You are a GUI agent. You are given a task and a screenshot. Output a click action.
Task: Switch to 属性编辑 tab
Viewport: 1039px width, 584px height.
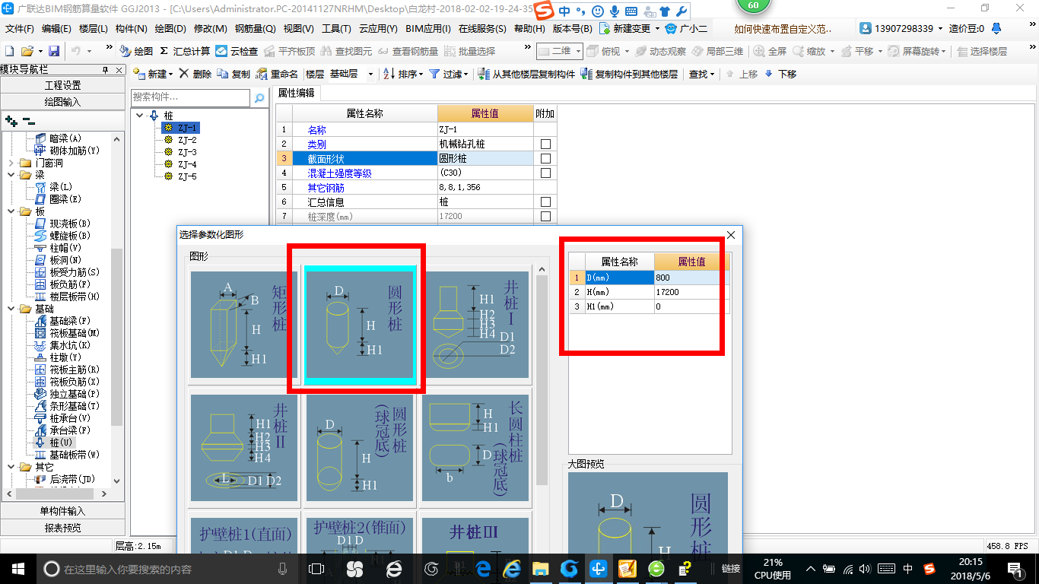[x=297, y=93]
